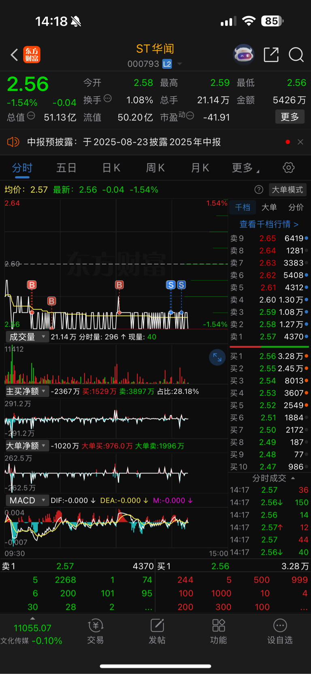
Task: Tap the bottom 买1 2.56 3.28万 bar
Action: 233,566
